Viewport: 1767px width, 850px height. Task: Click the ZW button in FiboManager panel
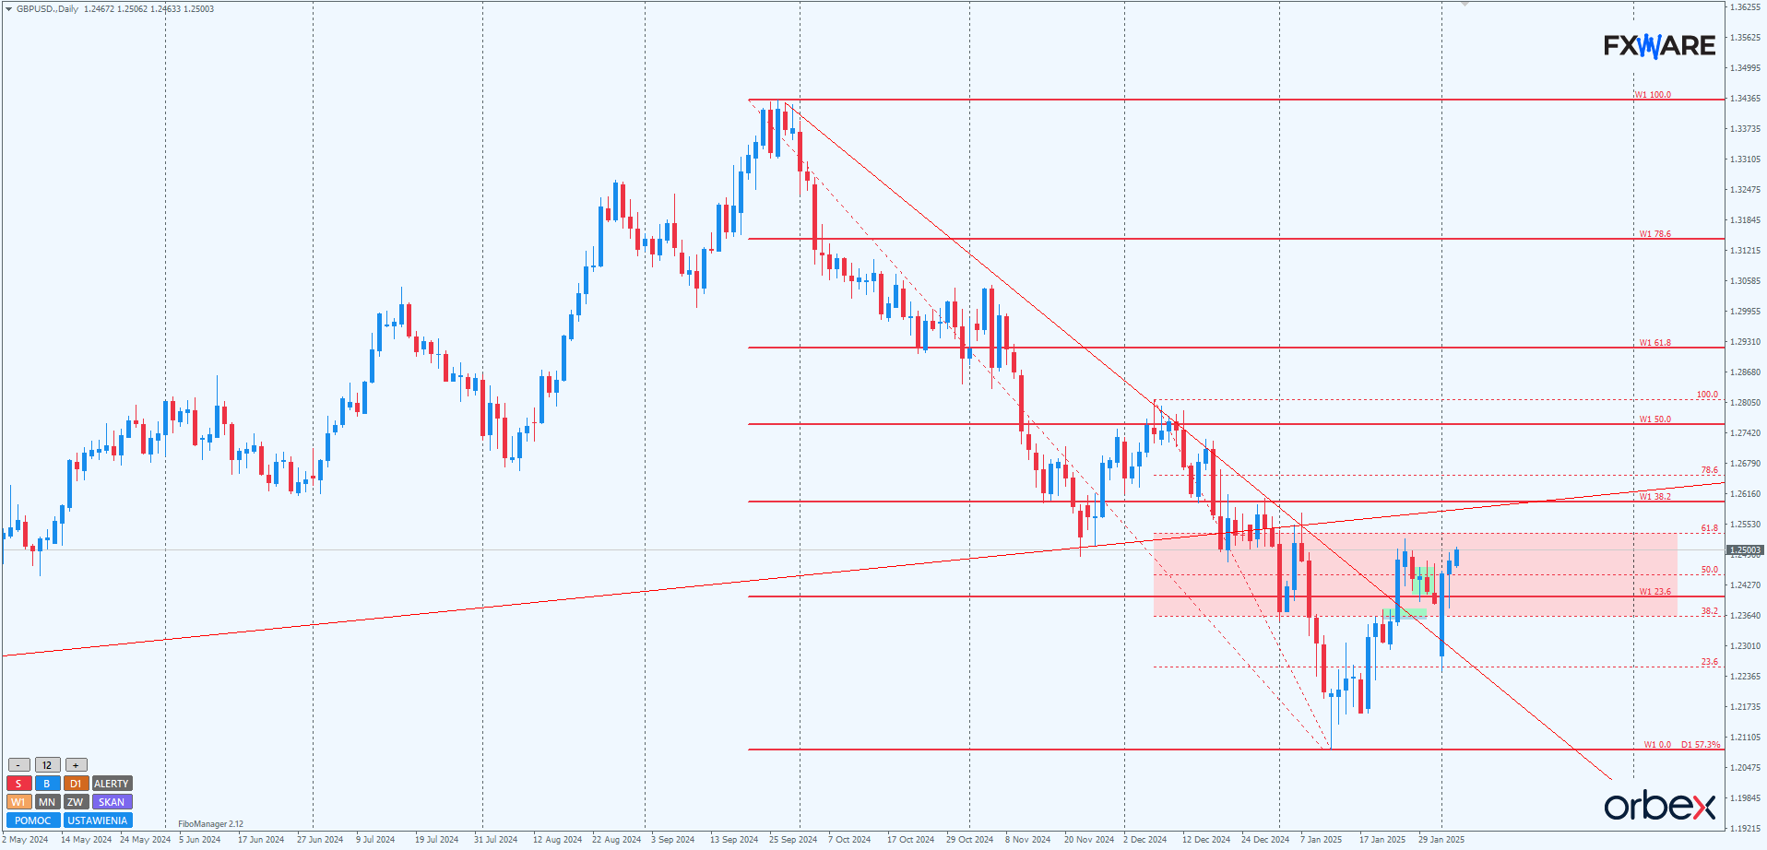click(76, 802)
